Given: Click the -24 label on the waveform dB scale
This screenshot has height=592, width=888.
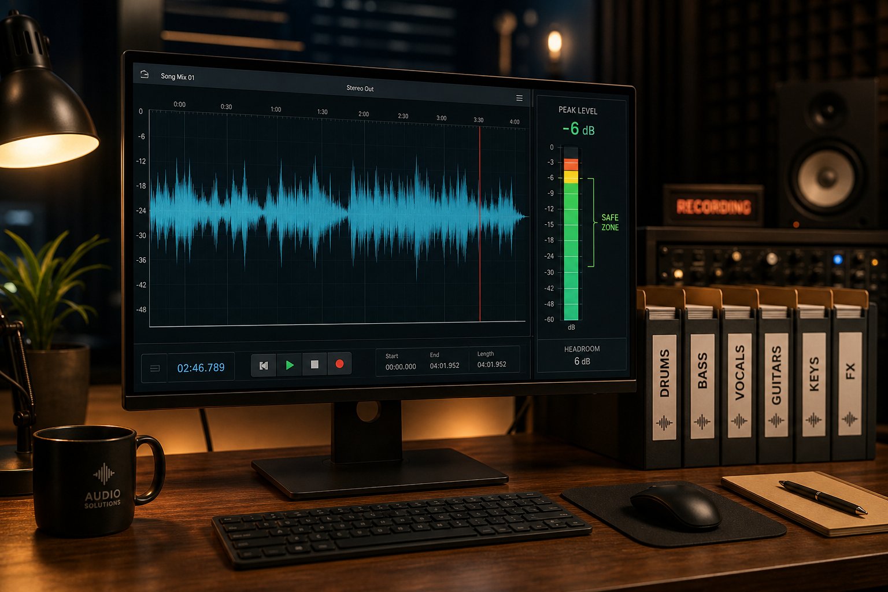Looking at the screenshot, I should pyautogui.click(x=141, y=210).
